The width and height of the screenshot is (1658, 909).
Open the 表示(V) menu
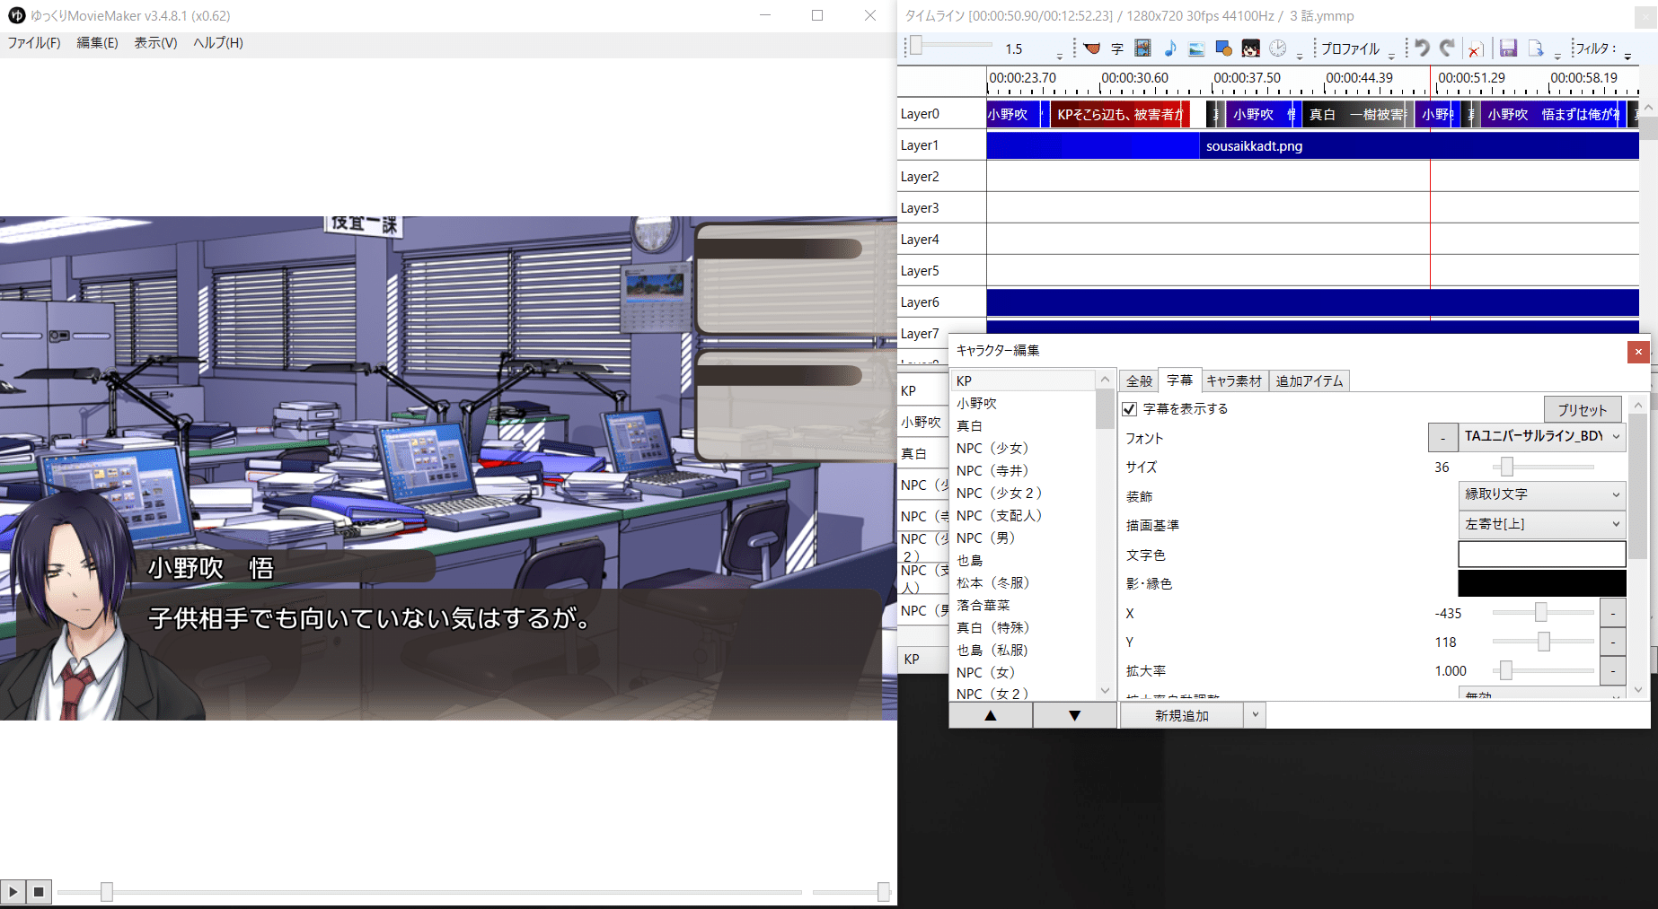click(155, 43)
